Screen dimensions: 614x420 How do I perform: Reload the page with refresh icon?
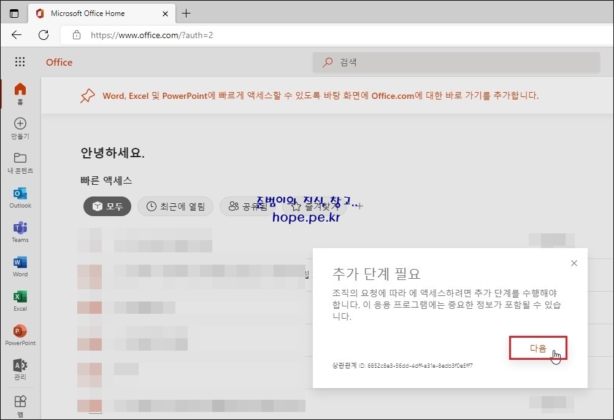44,35
